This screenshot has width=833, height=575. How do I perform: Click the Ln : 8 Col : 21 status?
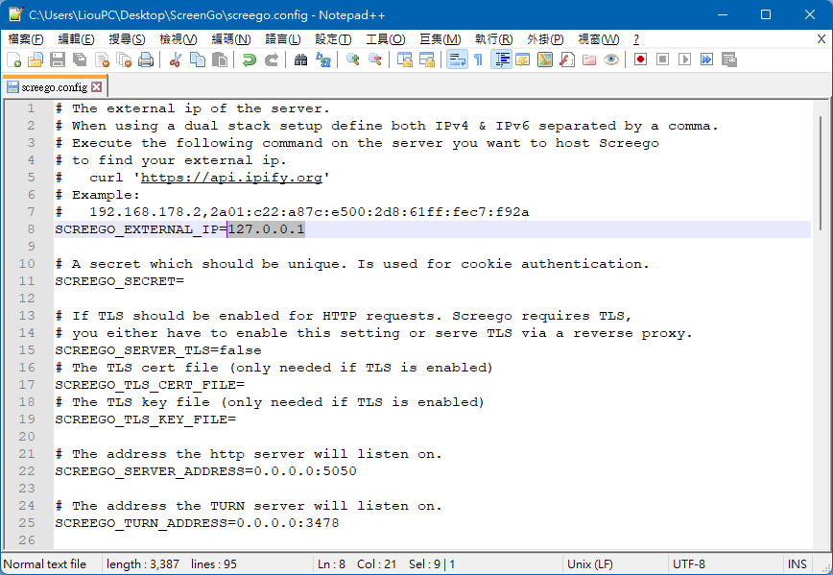pyautogui.click(x=357, y=563)
